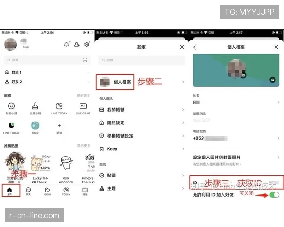Toggle 允許利用 ID 加入好友 switch
284x227 pixels.
click(274, 195)
